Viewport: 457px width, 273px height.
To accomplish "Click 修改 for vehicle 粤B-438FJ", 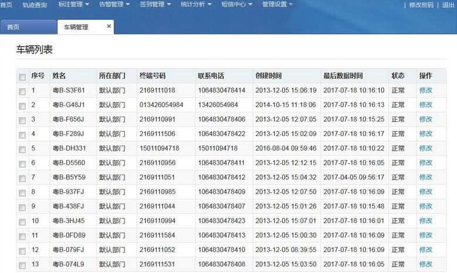I will [425, 206].
